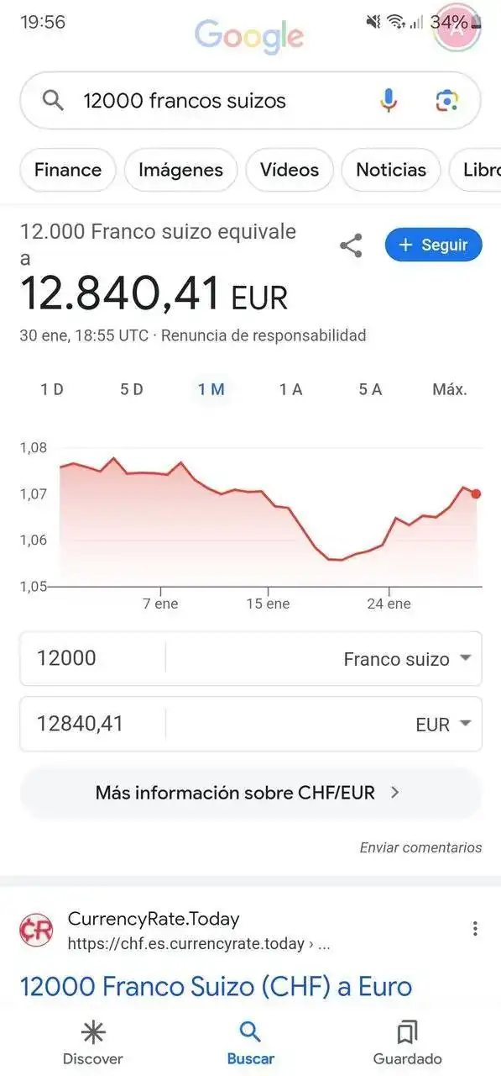501x1076 pixels.
Task: Select the 1 D chart range
Action: [52, 389]
